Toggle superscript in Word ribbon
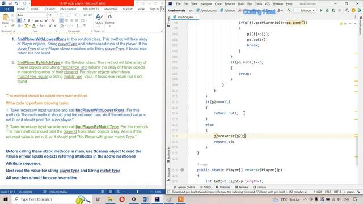 tap(46, 20)
